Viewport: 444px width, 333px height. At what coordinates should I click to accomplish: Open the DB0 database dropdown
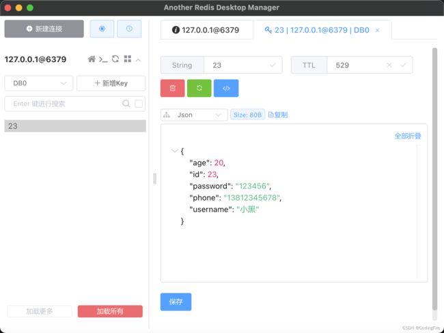(39, 83)
